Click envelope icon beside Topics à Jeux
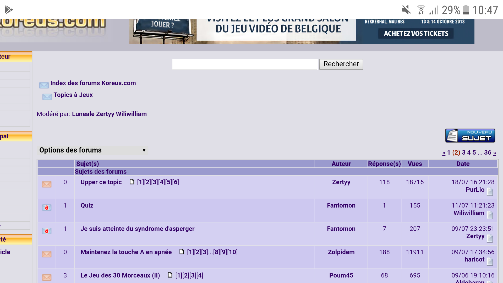503x283 pixels. point(47,97)
